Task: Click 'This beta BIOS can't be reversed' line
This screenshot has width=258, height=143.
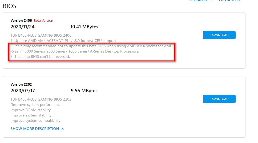Action: point(40,57)
